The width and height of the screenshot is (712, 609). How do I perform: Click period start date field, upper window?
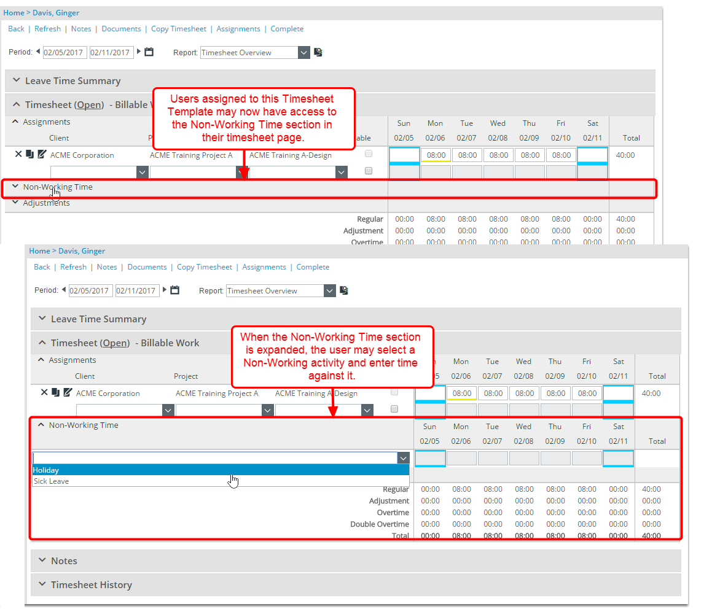coord(65,53)
